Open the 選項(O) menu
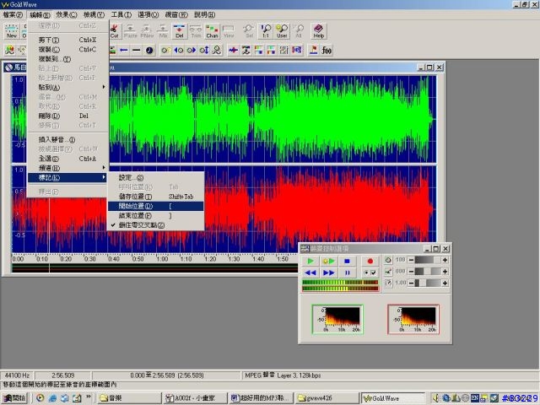 (x=148, y=15)
